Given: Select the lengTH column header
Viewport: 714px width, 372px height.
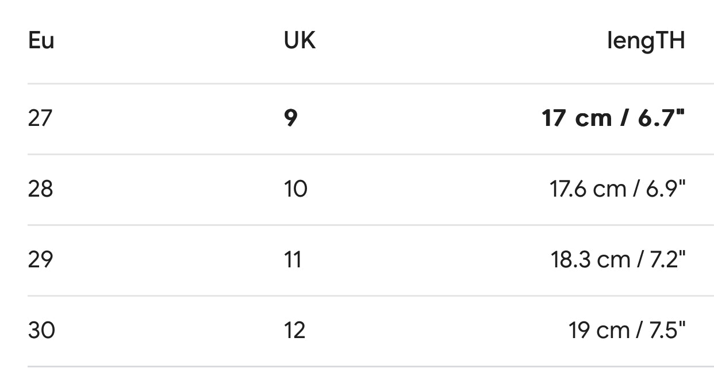Looking at the screenshot, I should (x=646, y=41).
